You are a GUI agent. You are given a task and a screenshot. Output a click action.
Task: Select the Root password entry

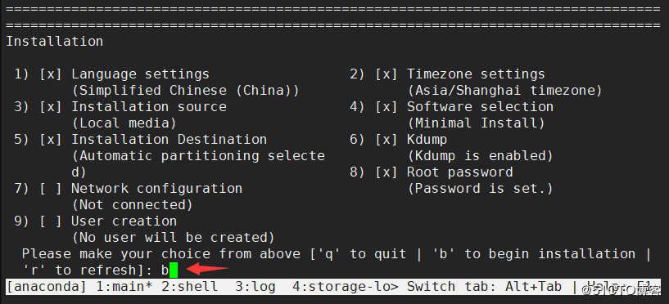pos(459,172)
